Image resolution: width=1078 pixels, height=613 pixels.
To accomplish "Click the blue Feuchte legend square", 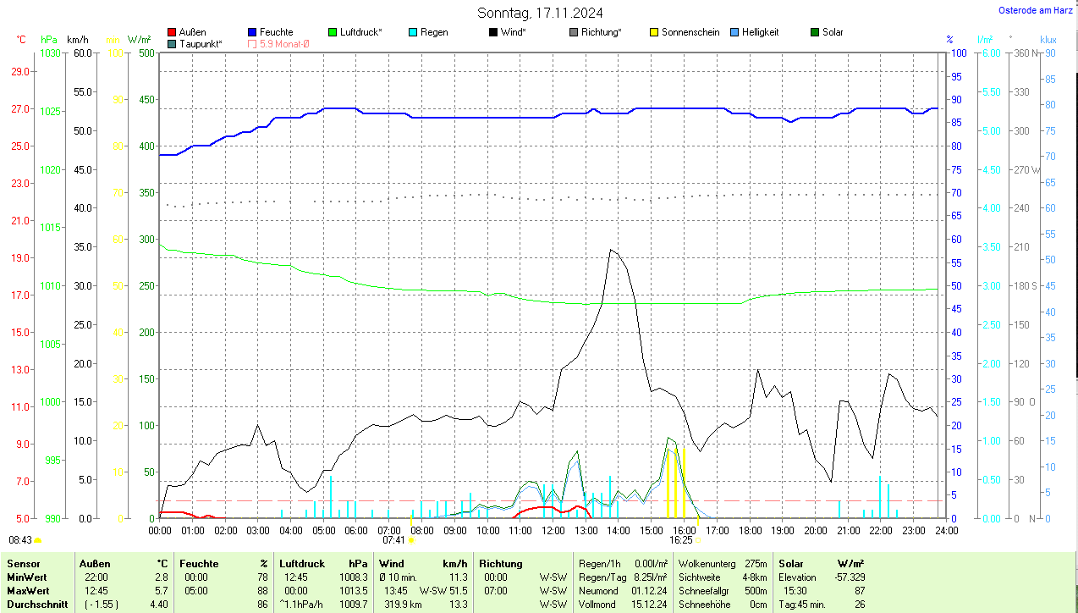I will pos(252,32).
